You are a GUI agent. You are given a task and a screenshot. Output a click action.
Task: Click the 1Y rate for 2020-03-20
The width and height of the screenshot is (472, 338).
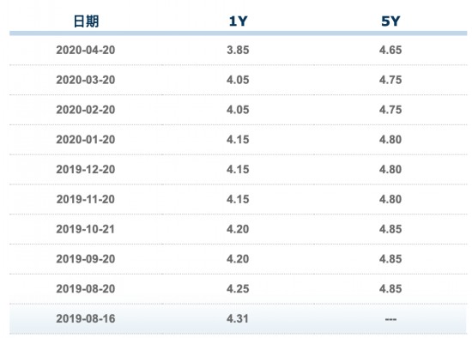(x=238, y=80)
